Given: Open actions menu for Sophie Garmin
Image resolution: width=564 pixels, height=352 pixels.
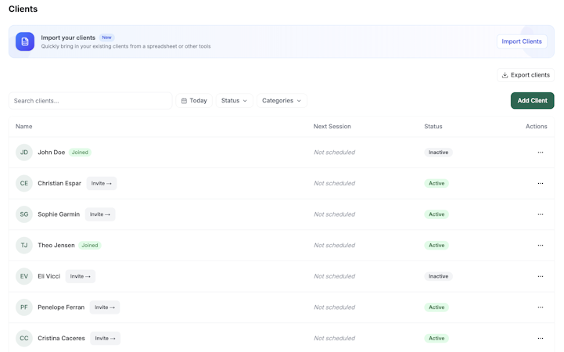Looking at the screenshot, I should coord(541,214).
